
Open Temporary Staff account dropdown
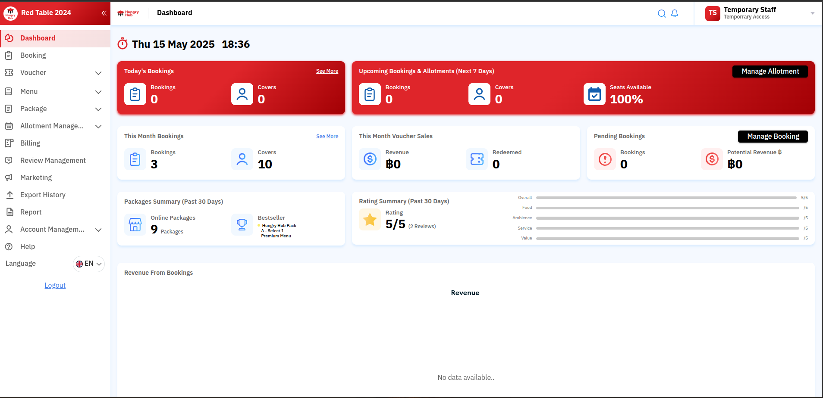coord(812,13)
